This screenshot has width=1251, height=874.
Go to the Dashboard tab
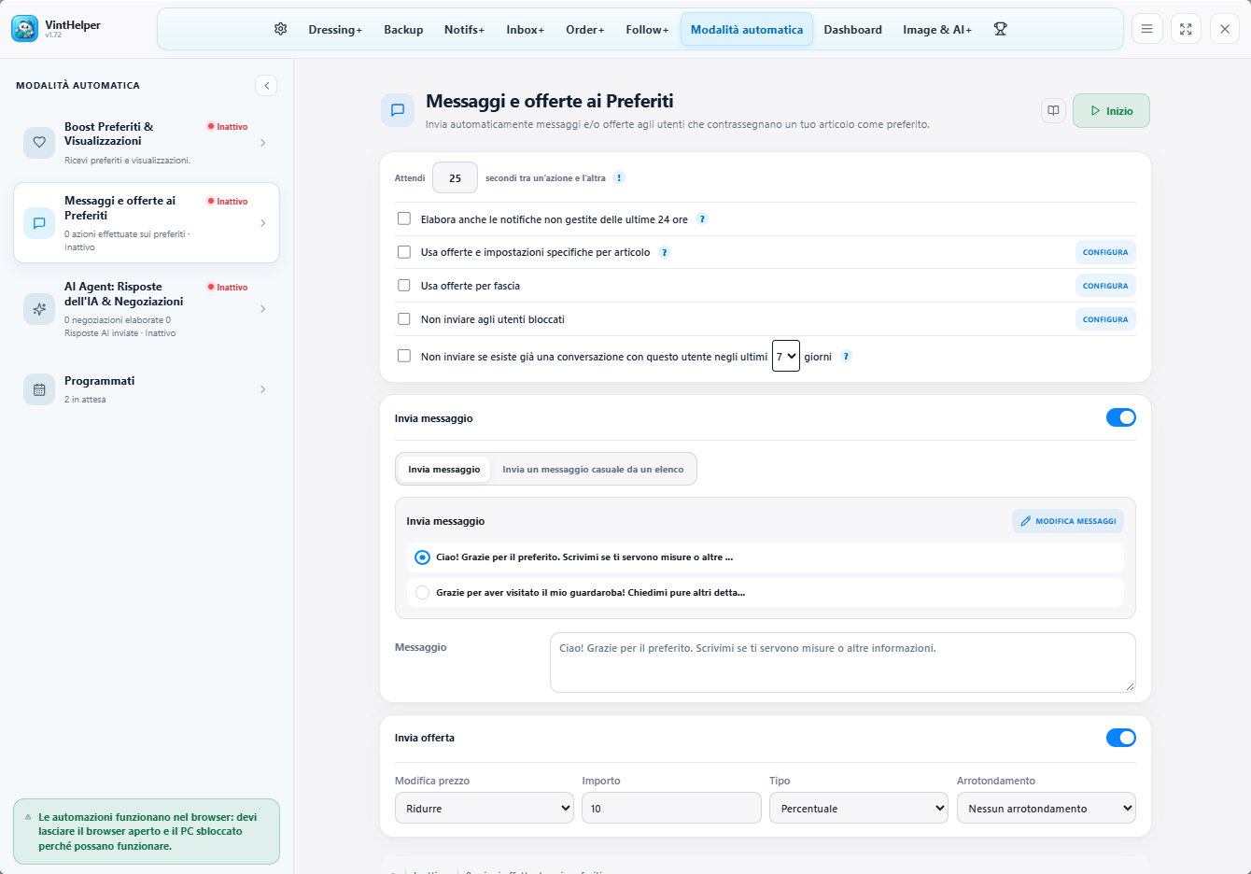point(852,30)
